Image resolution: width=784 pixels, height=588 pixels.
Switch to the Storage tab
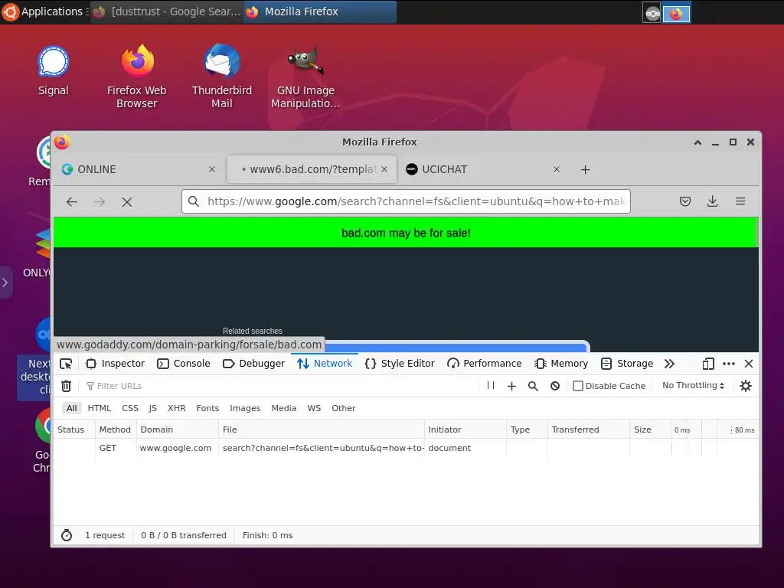coord(627,364)
